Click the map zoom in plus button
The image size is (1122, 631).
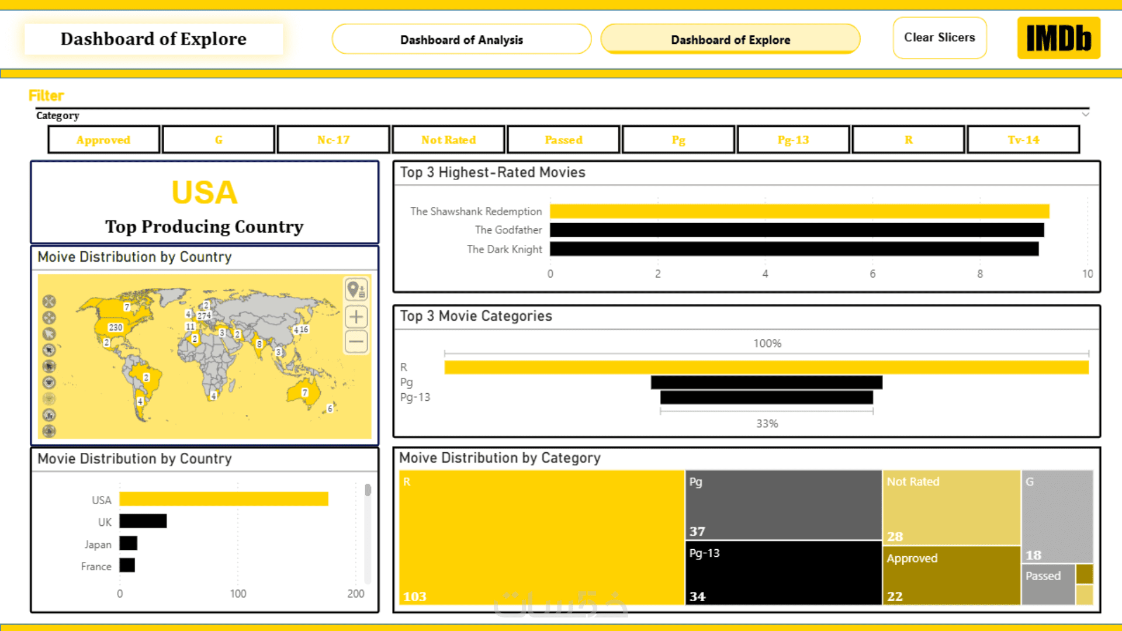point(356,317)
